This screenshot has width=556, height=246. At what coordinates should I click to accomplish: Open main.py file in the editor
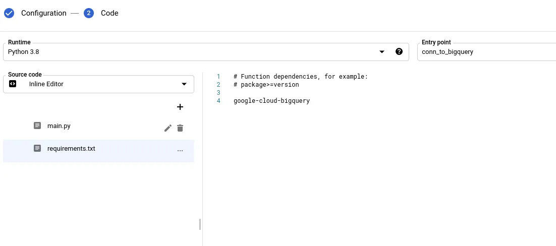[59, 126]
